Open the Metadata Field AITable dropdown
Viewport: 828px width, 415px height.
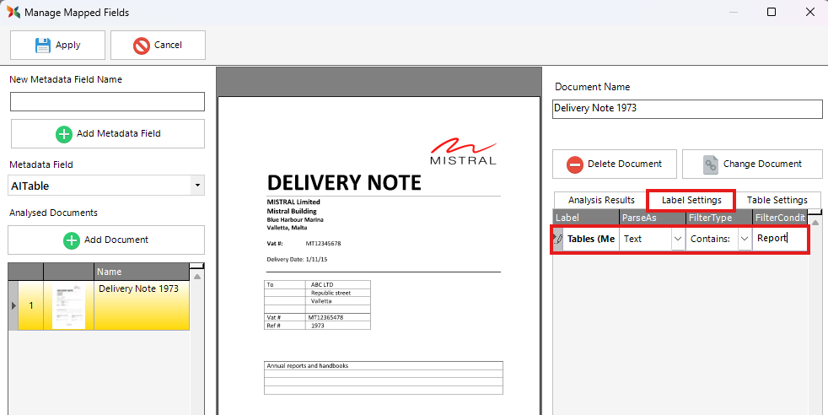point(196,185)
